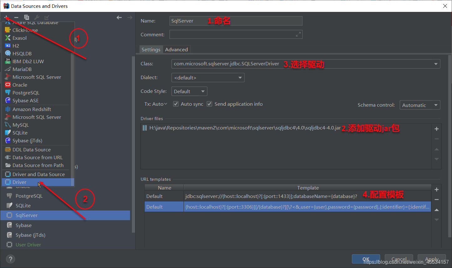This screenshot has width=452, height=268.
Task: Toggle the Auto sync checkbox
Action: point(176,104)
